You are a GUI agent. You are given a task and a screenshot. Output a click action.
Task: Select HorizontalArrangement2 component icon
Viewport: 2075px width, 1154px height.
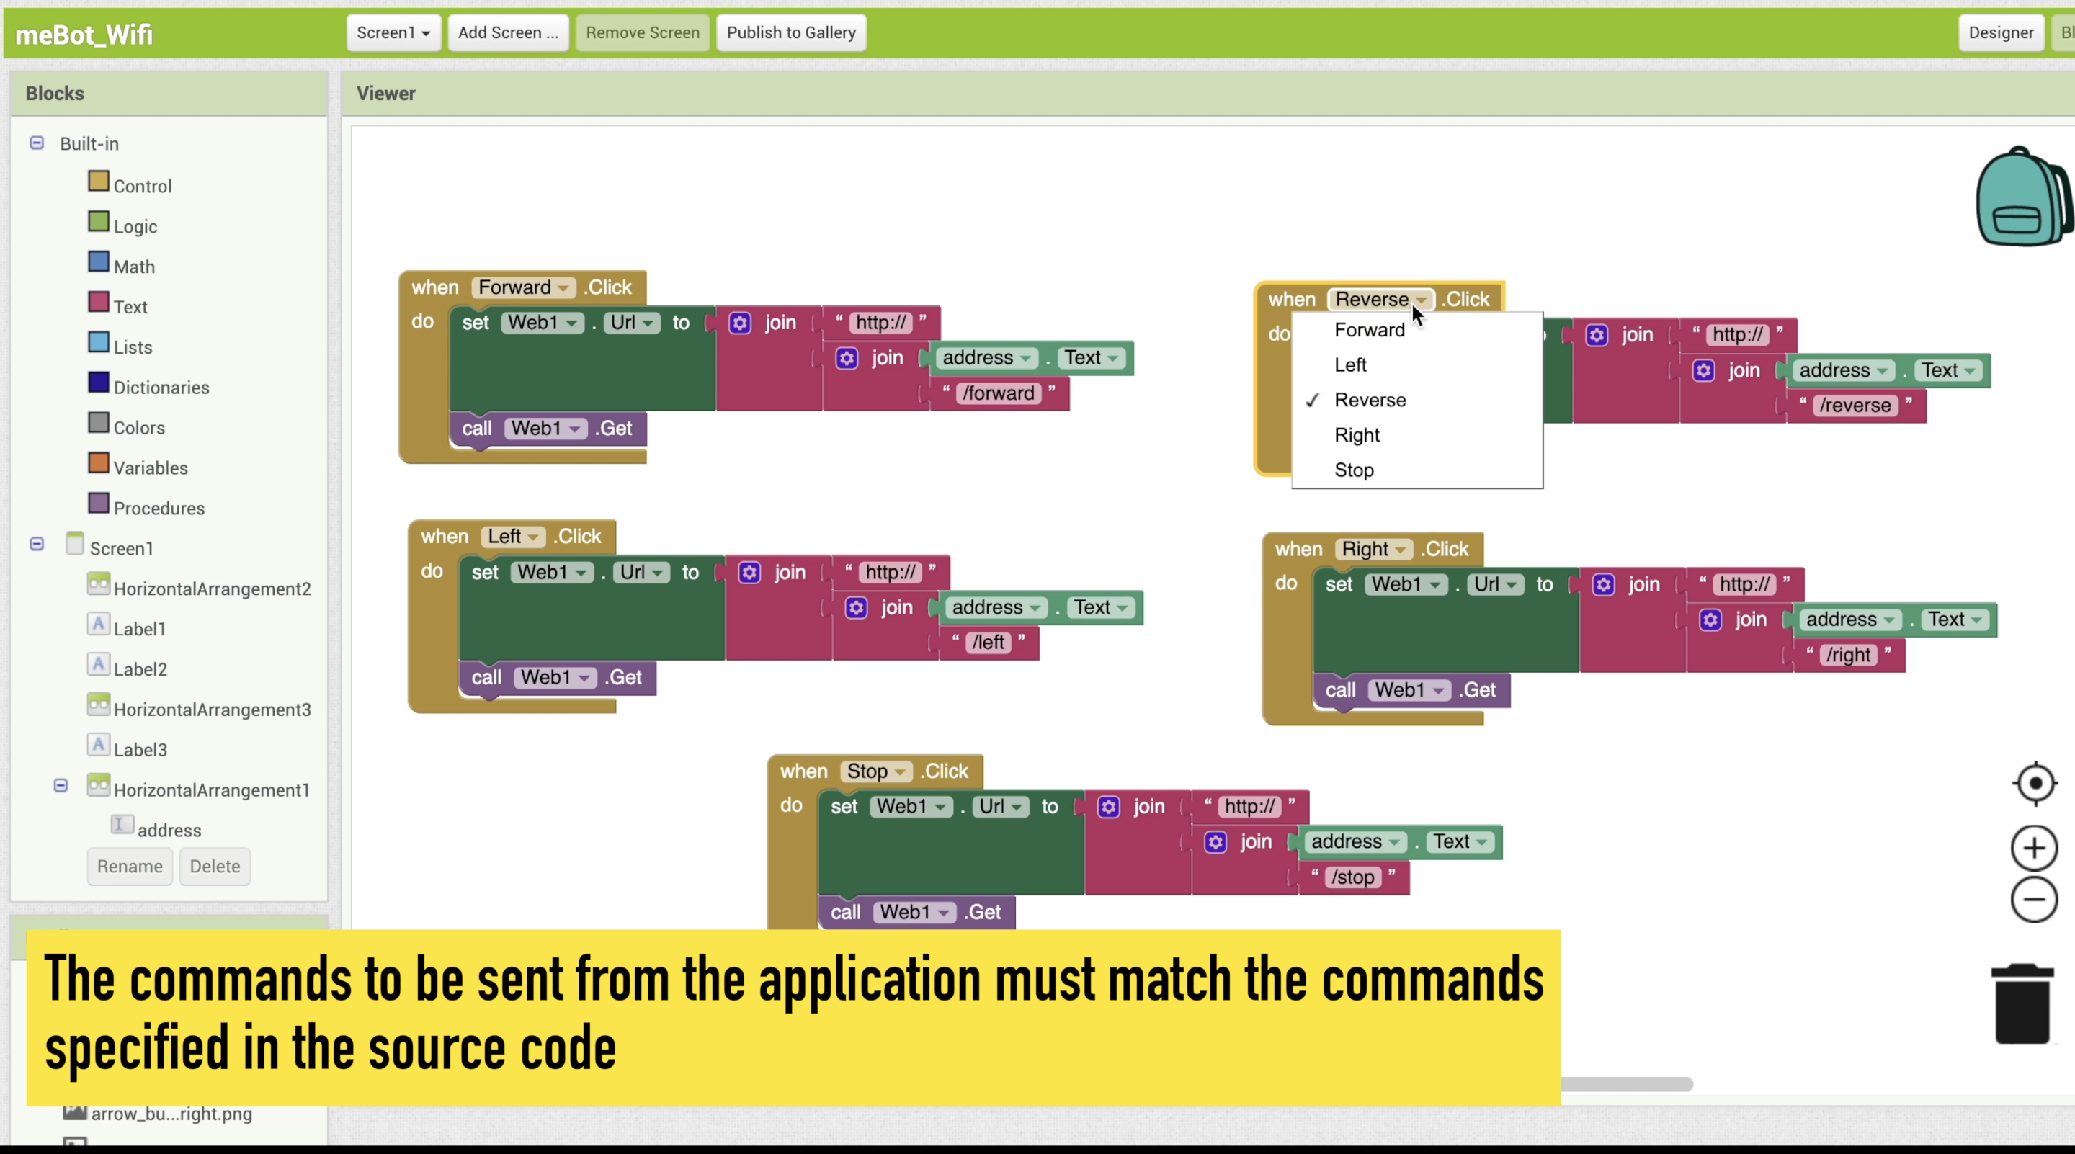tap(98, 585)
